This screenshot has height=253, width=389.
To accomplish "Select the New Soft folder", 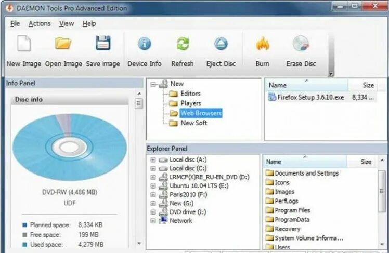I will (193, 123).
